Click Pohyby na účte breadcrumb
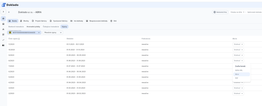 tap(236, 12)
